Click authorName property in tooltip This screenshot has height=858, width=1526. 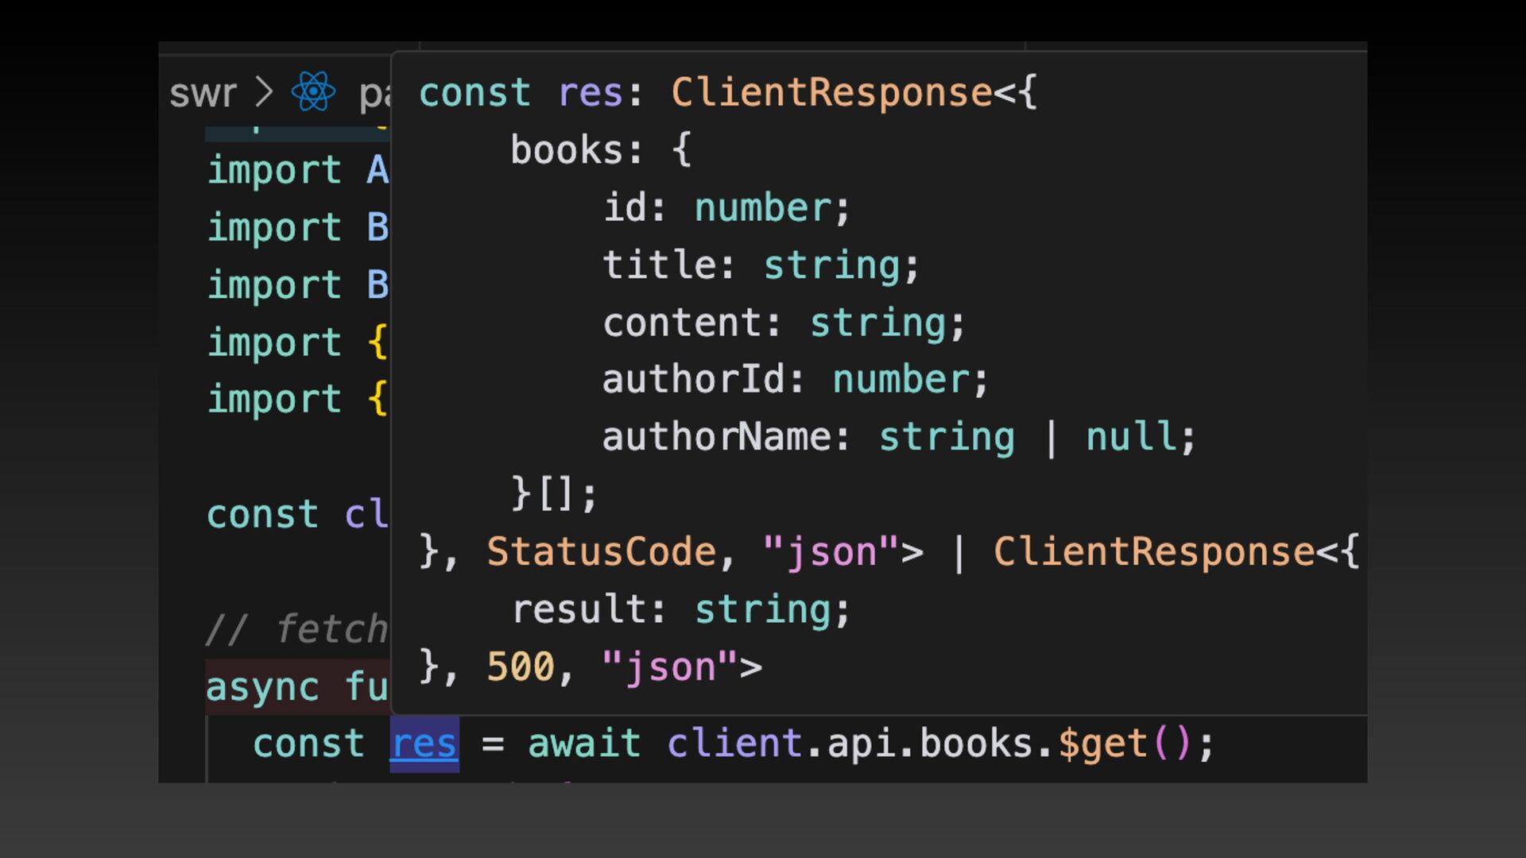click(717, 437)
